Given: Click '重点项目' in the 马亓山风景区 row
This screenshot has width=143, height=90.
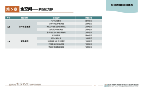Looking at the screenshot, I should pos(89,21).
